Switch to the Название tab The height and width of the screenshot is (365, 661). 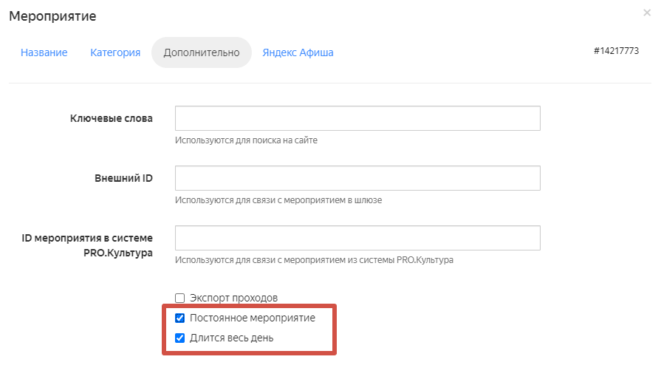tap(44, 52)
